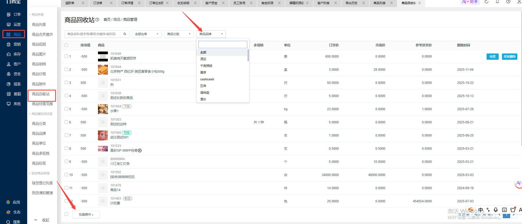Screen dimensions: 522x224
Task: Open the 生态 sidebar entry
Action: 13,212
